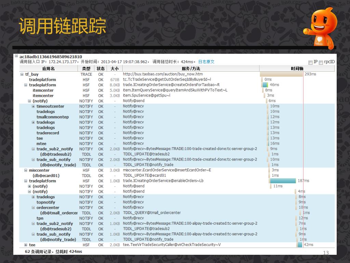Collapse the tradeplatform enableOrders node
Viewport: 350px width, 263px height.
coord(26,181)
